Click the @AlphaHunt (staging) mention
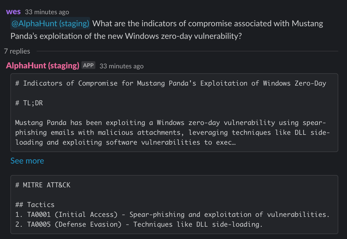The image size is (347, 239). 50,24
